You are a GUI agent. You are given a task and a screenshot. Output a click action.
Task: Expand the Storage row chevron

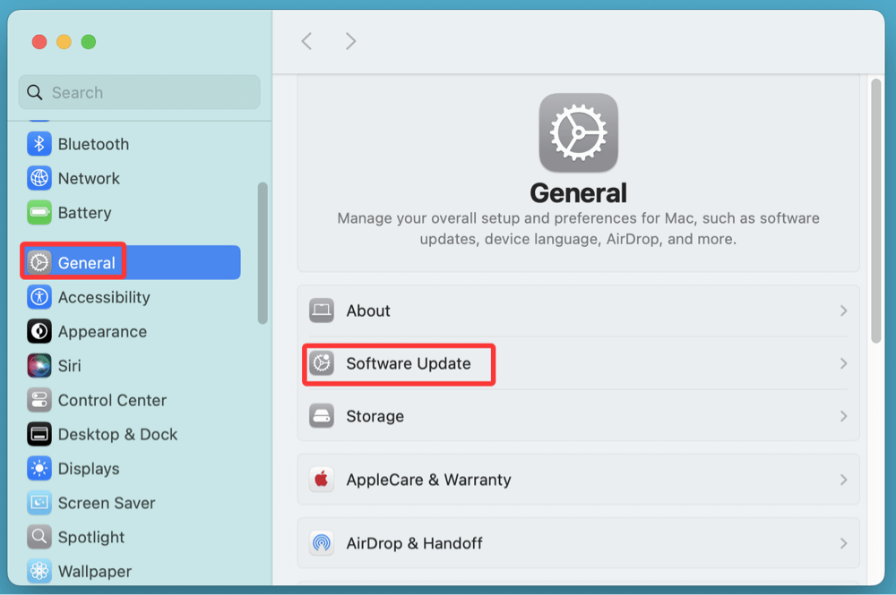[x=843, y=416]
